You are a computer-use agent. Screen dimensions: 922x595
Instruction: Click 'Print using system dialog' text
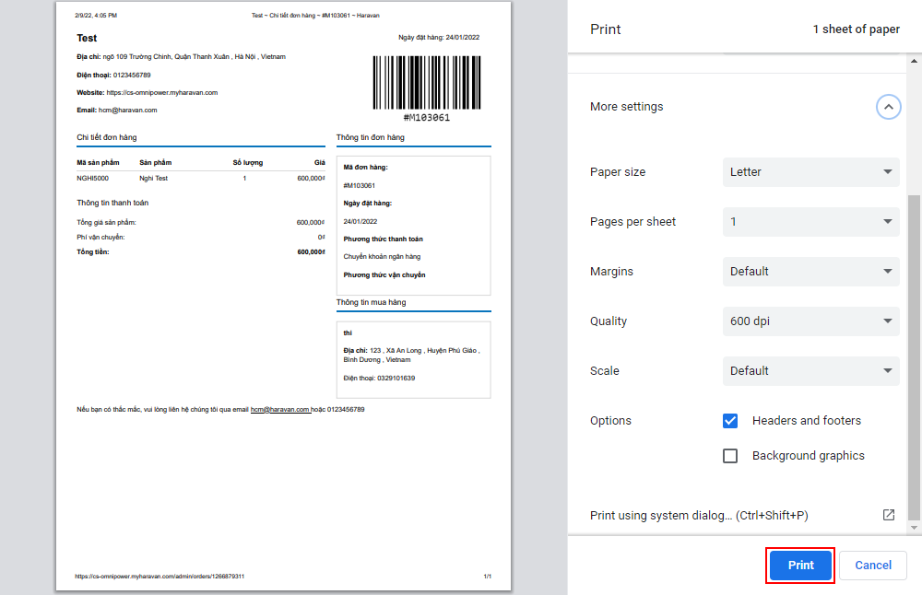(699, 516)
